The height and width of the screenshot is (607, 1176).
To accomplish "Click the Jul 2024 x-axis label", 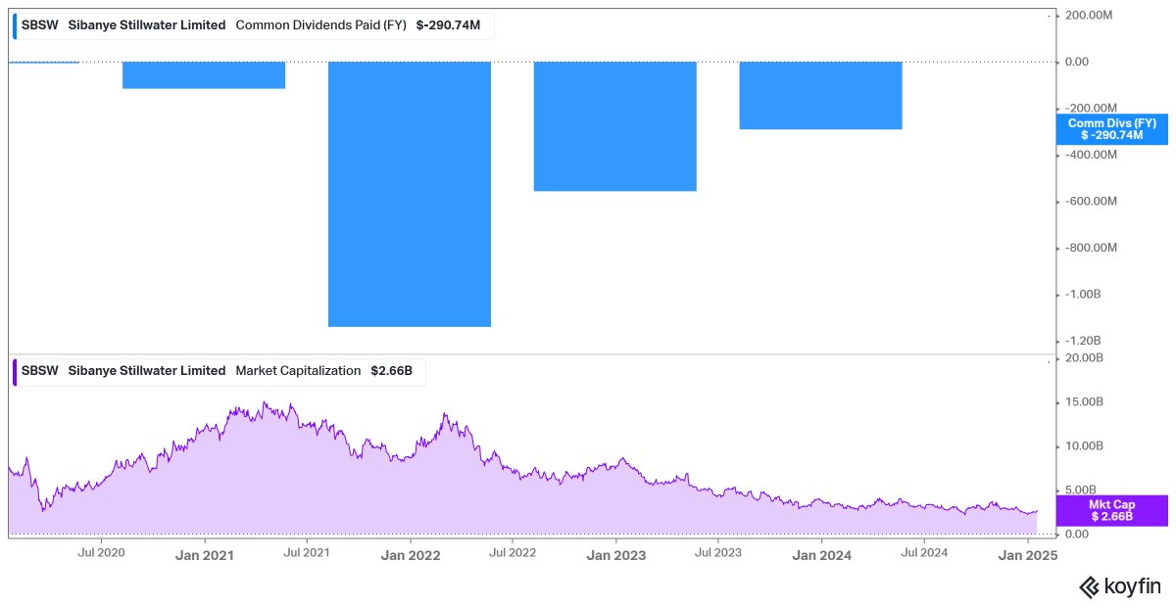I will 923,553.
